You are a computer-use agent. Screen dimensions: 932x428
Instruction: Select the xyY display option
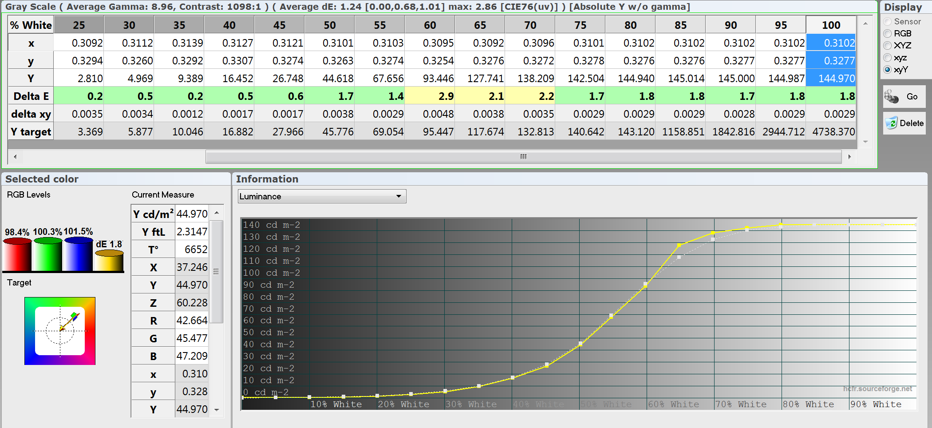tap(888, 69)
